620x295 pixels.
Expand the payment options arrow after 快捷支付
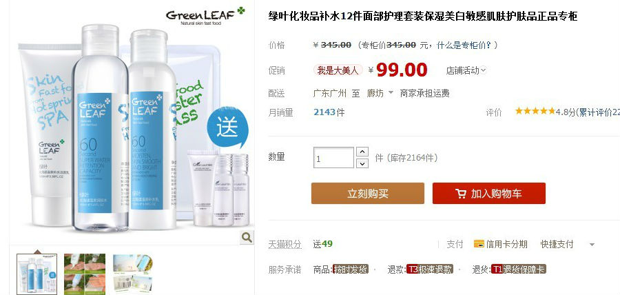[592, 245]
